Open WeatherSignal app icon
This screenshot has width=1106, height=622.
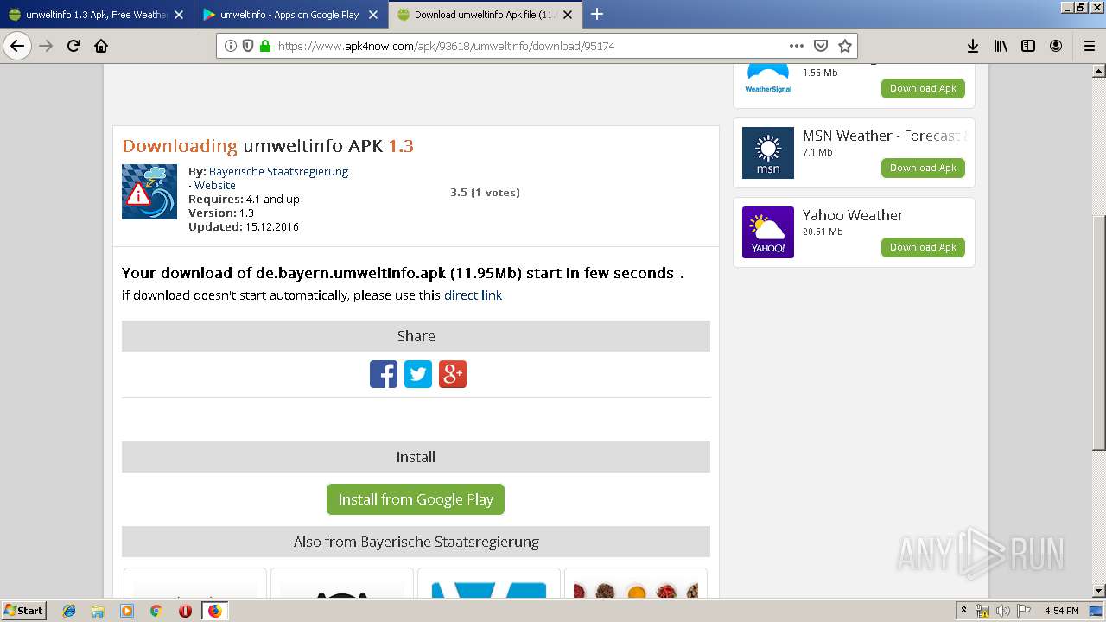(x=768, y=79)
